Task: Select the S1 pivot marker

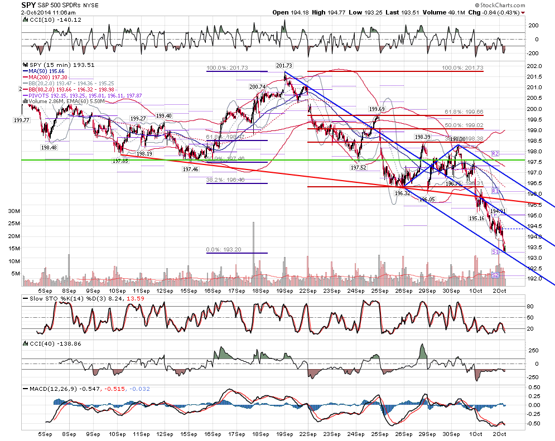Action: [495, 252]
